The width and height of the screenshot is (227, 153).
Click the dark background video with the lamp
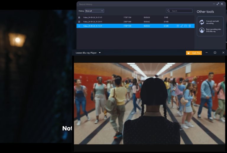point(36,76)
